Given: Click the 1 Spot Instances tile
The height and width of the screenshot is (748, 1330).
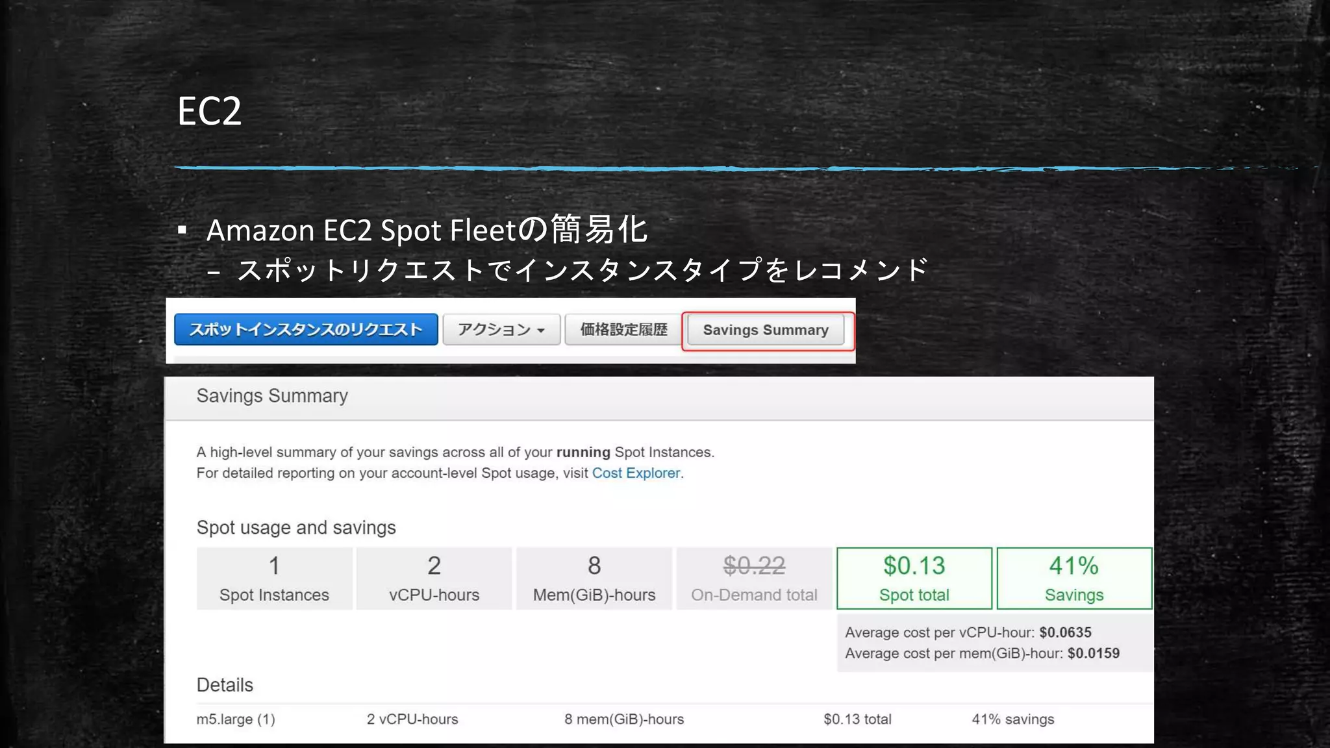Looking at the screenshot, I should click(274, 579).
